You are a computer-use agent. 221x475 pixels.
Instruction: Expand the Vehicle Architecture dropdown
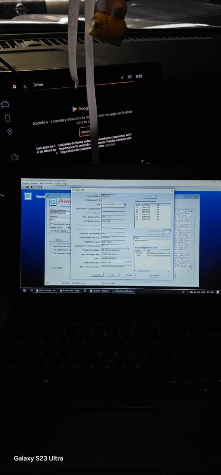point(60,213)
